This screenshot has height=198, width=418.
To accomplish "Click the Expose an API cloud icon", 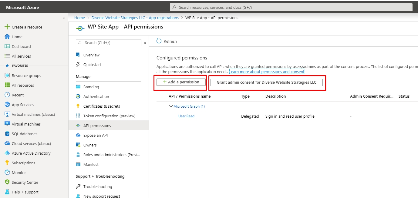I will (78, 135).
